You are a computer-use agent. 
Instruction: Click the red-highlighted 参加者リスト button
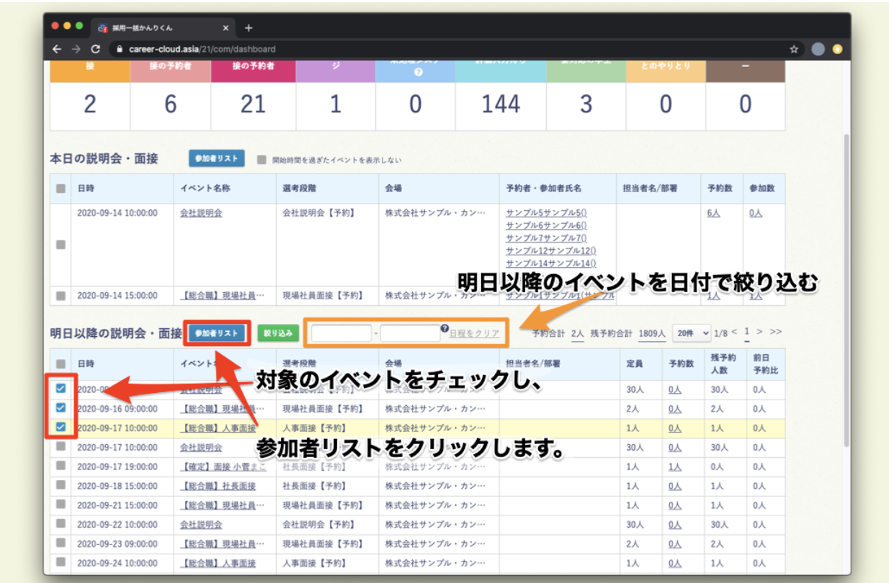coord(217,333)
